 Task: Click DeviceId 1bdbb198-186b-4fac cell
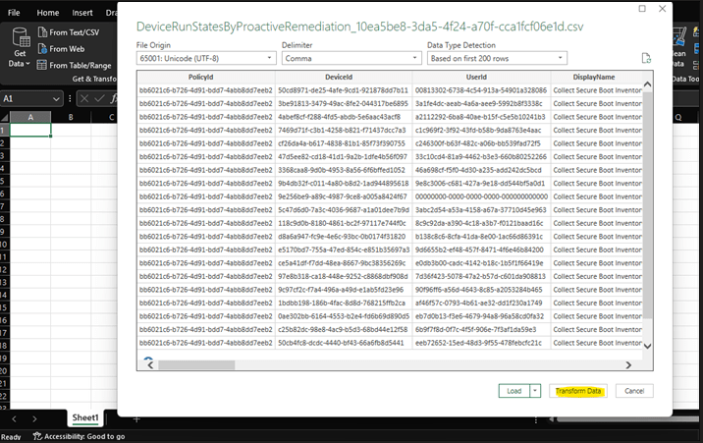tap(344, 303)
